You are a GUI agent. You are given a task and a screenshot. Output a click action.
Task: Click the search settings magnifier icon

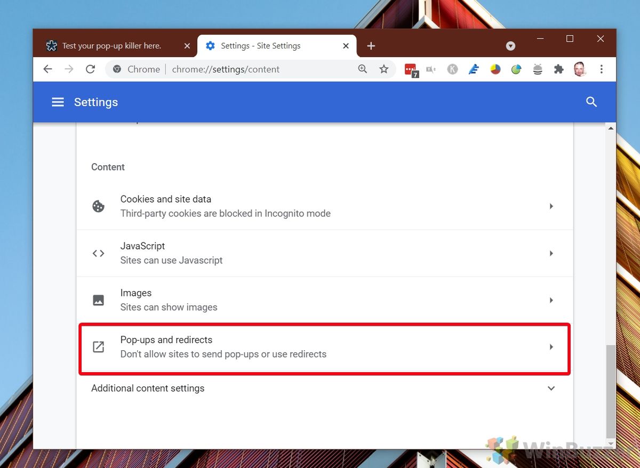click(x=591, y=102)
